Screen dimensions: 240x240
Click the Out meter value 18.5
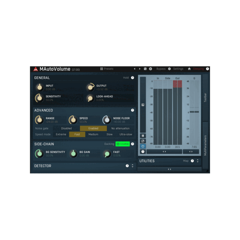(x=177, y=147)
